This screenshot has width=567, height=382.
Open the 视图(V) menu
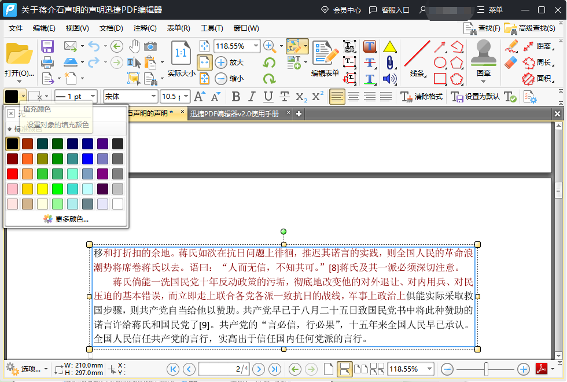78,28
